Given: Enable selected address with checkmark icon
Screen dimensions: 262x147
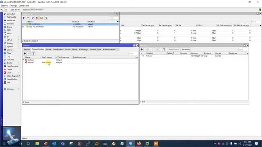Looking at the screenshot, I should coord(32,18).
